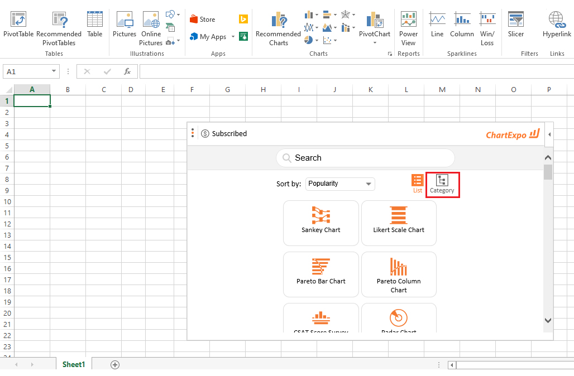Insert a Line sparkline
The width and height of the screenshot is (574, 376).
click(x=437, y=24)
